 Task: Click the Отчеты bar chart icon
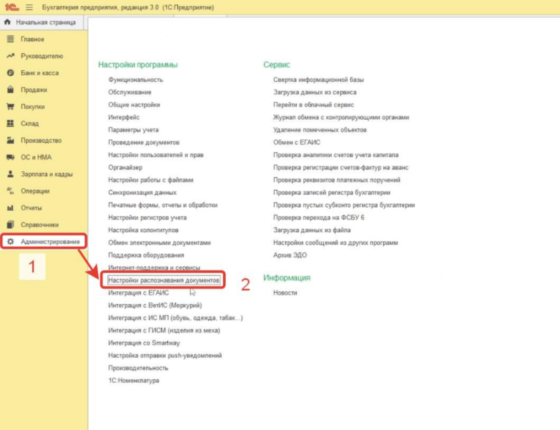[10, 208]
